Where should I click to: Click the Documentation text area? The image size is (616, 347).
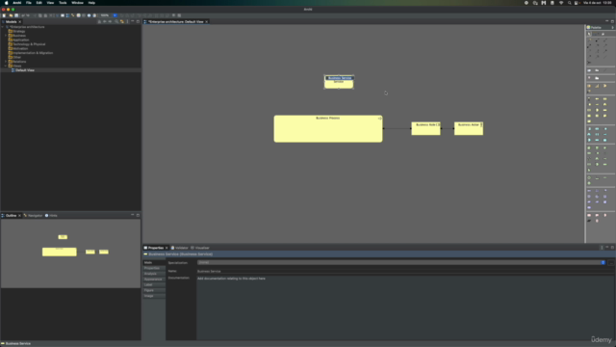click(405, 307)
